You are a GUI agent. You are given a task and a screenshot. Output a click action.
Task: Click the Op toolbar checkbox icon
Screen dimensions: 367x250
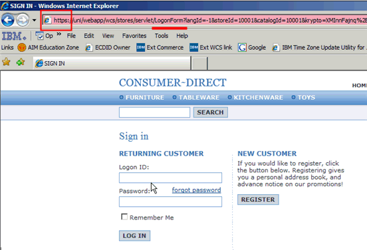[39, 36]
